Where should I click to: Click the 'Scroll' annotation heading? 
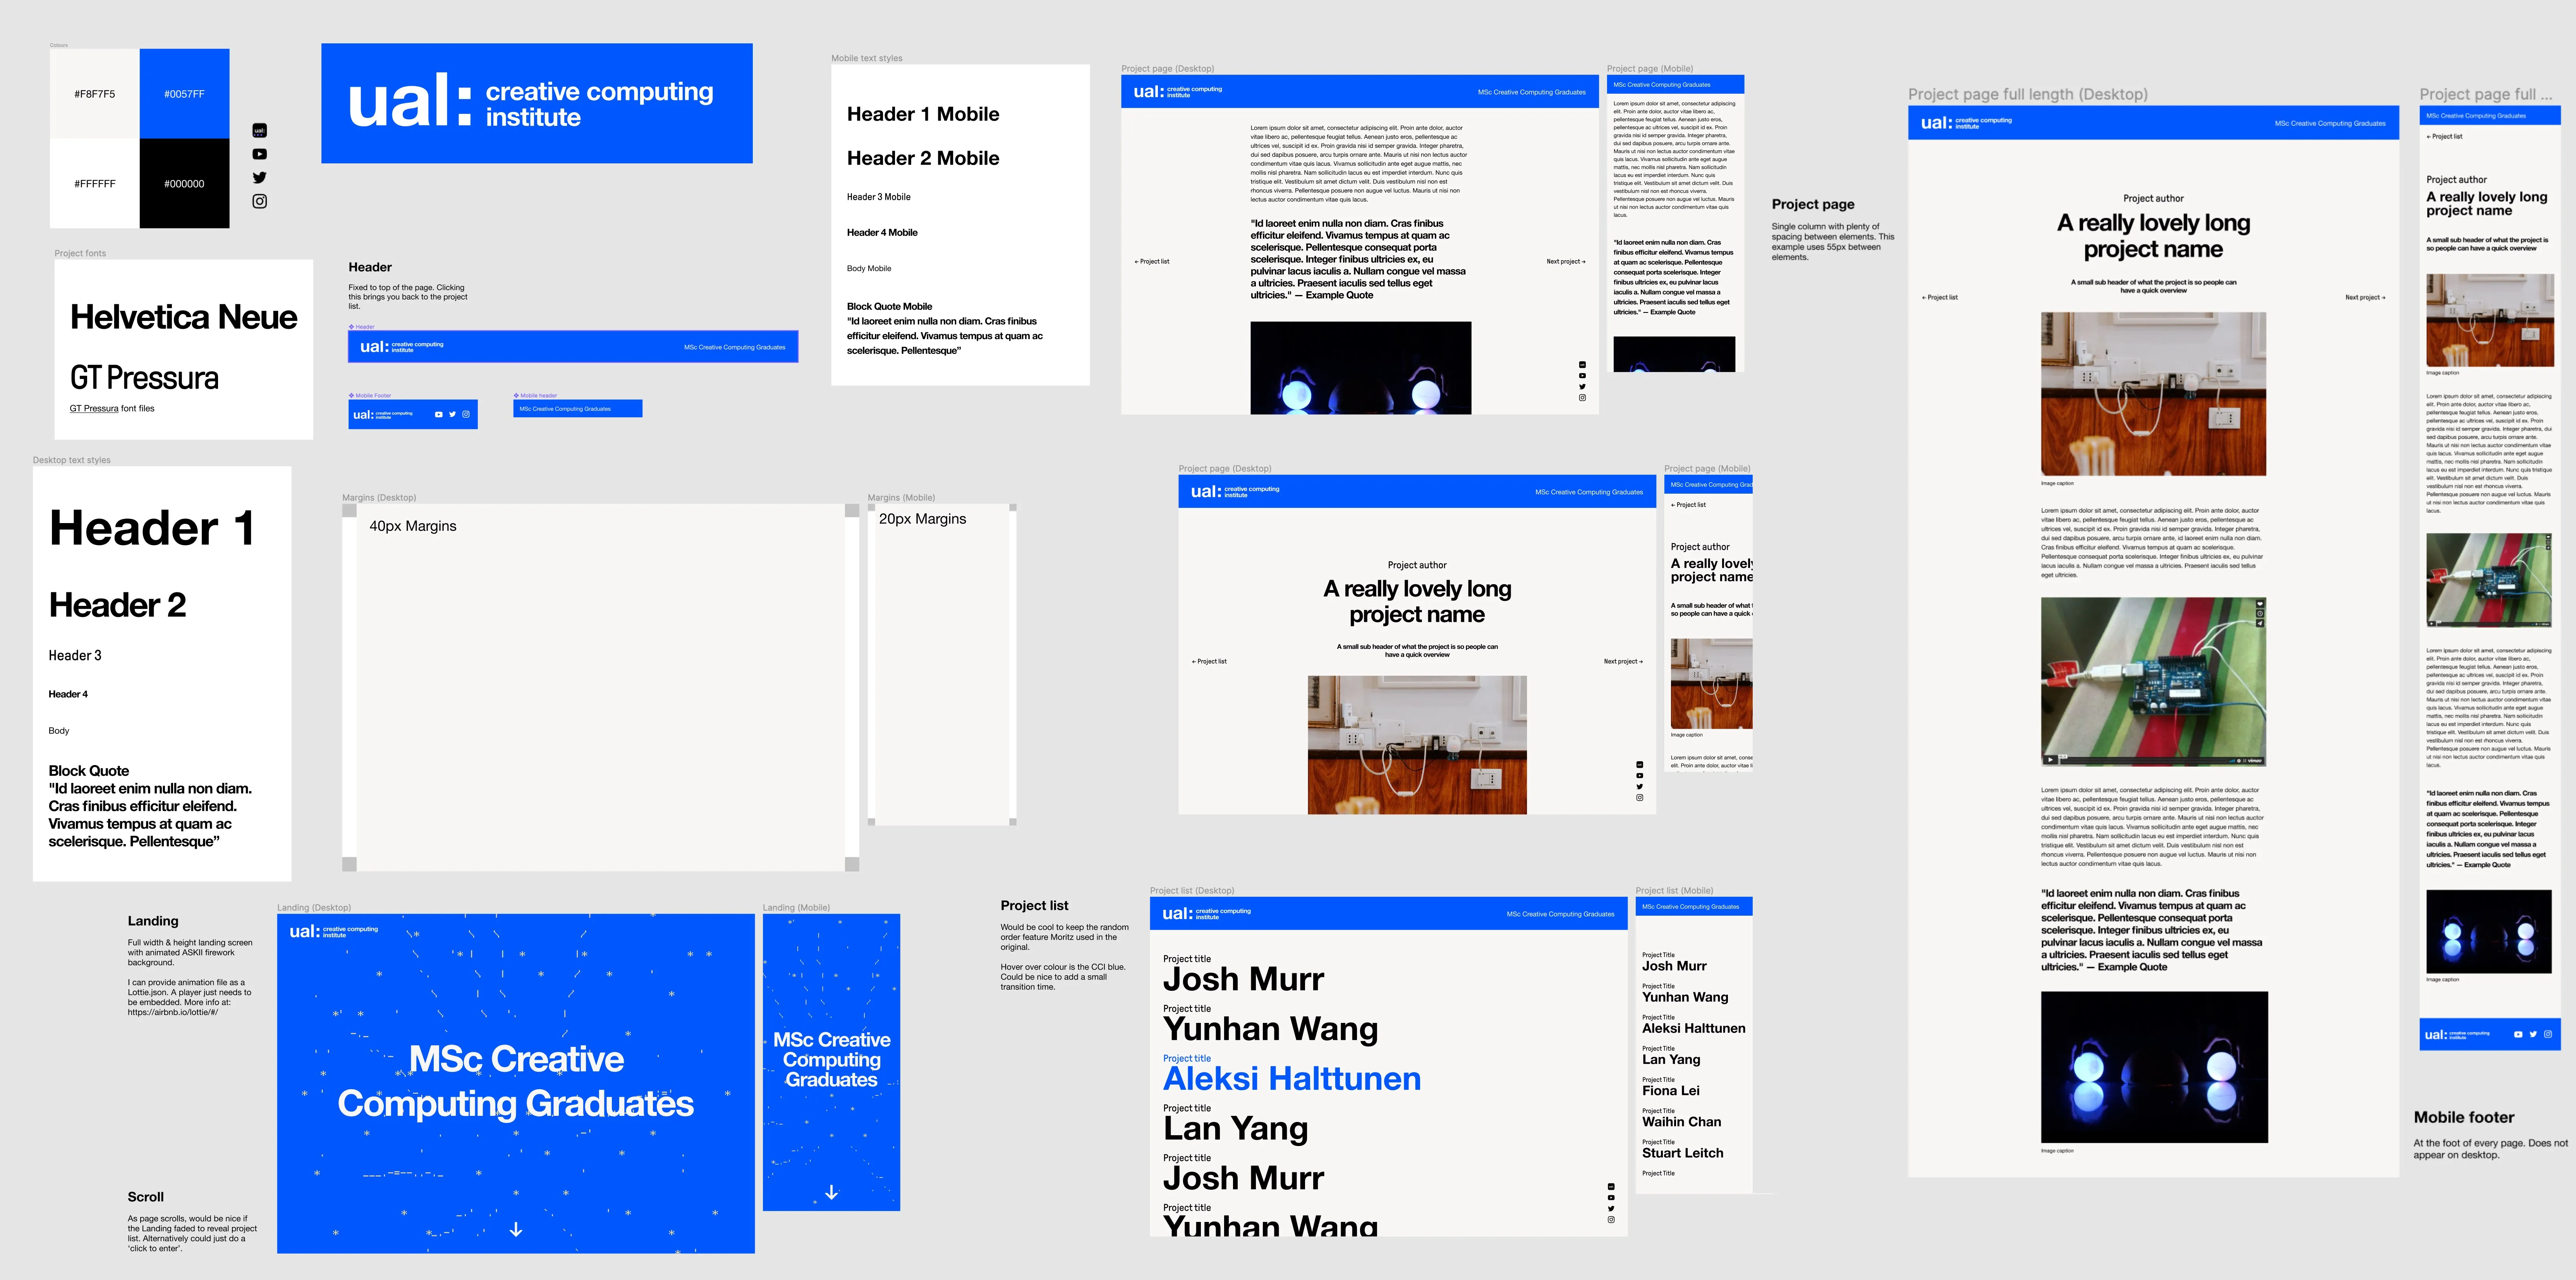[x=145, y=1197]
